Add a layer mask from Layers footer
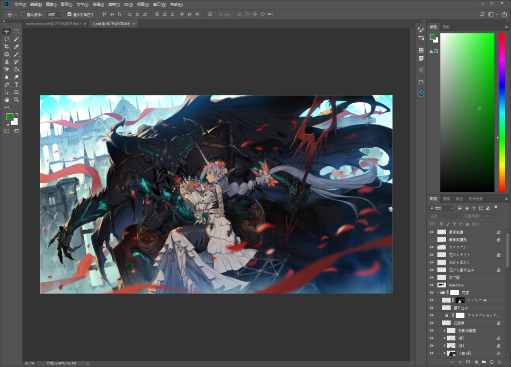The width and height of the screenshot is (511, 367). (x=468, y=362)
